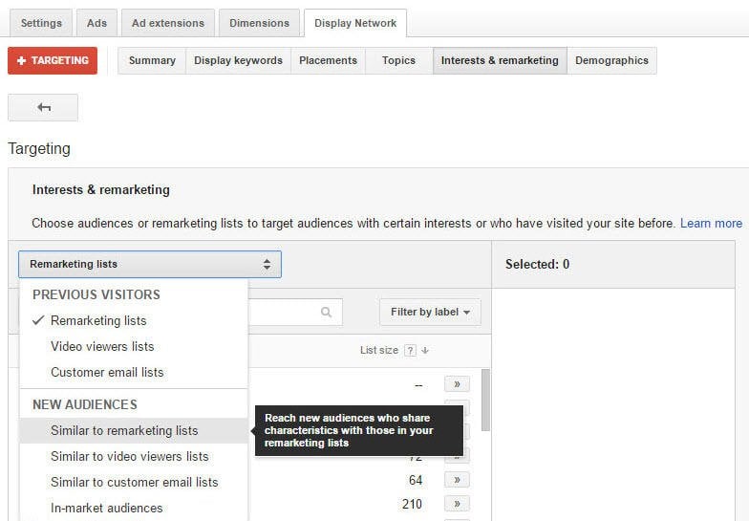Follow the Learn more link
Screen dimensions: 749x521
[x=711, y=224]
